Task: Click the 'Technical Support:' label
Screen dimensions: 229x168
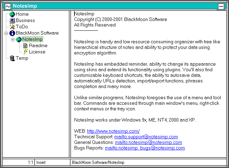Action: pos(94,137)
